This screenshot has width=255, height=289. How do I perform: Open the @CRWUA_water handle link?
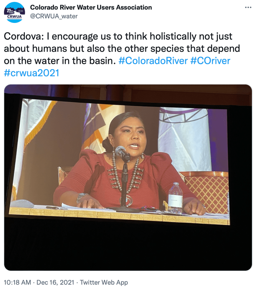point(54,16)
